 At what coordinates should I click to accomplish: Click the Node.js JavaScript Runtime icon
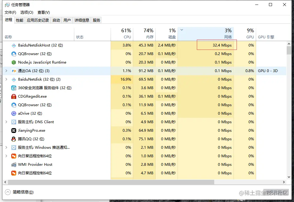tap(14, 62)
